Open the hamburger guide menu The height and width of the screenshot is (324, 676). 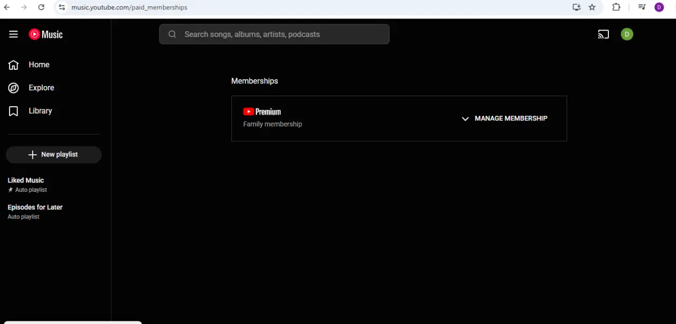click(13, 34)
